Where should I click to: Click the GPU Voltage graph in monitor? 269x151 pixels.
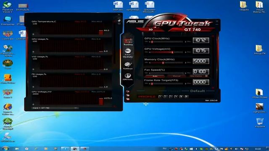pos(72,99)
